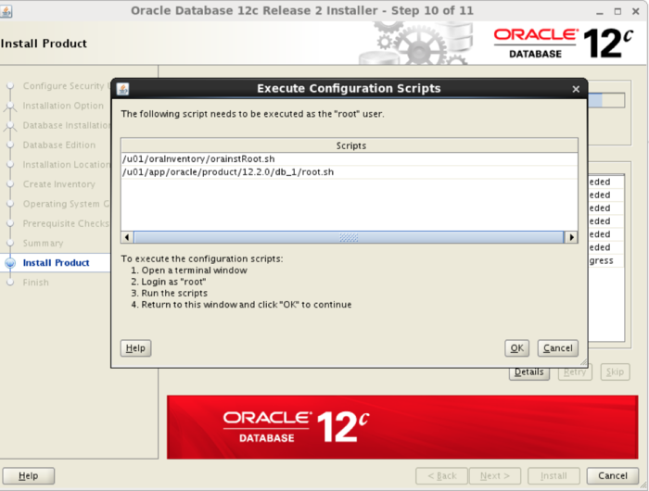Select the Database Edition step
This screenshot has height=491, width=649.
point(59,145)
